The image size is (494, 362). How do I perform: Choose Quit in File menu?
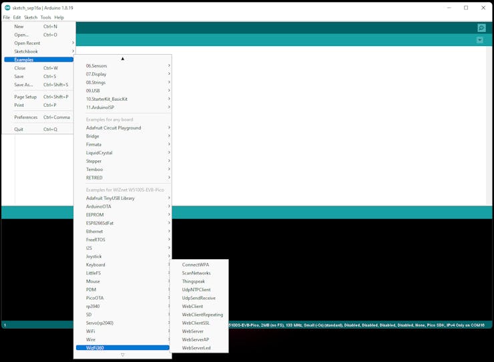pyautogui.click(x=39, y=130)
